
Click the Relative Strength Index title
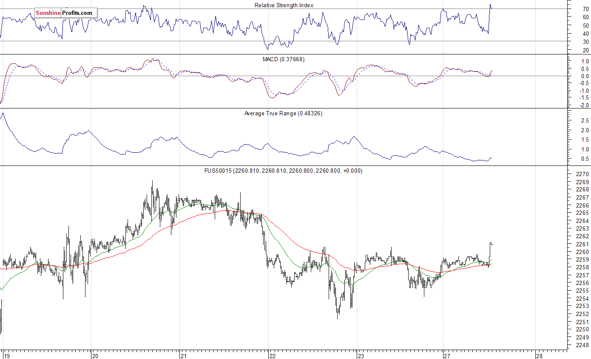(284, 5)
